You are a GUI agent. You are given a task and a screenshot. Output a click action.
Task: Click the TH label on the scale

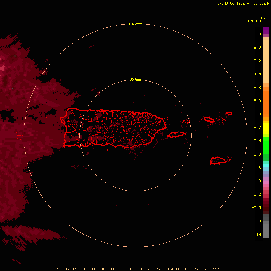(x=259, y=235)
